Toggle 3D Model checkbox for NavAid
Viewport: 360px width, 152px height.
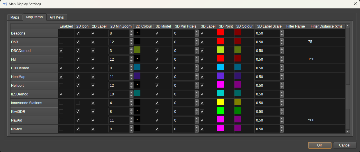(x=157, y=120)
